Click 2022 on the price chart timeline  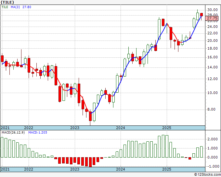pyautogui.click(x=29, y=128)
